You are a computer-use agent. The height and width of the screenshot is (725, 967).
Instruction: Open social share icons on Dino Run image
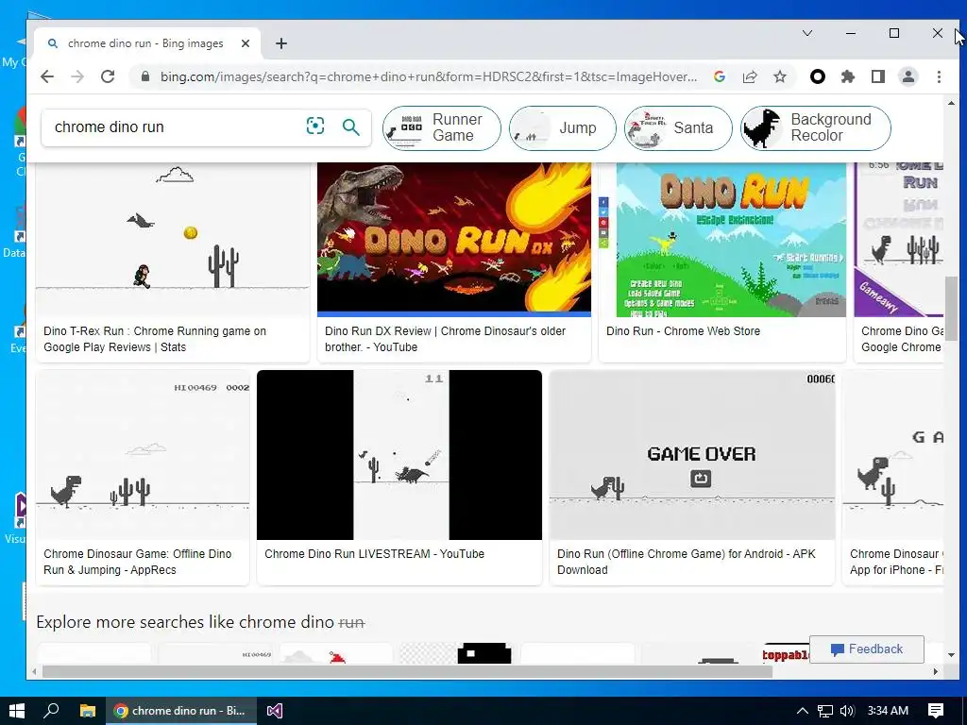click(603, 223)
